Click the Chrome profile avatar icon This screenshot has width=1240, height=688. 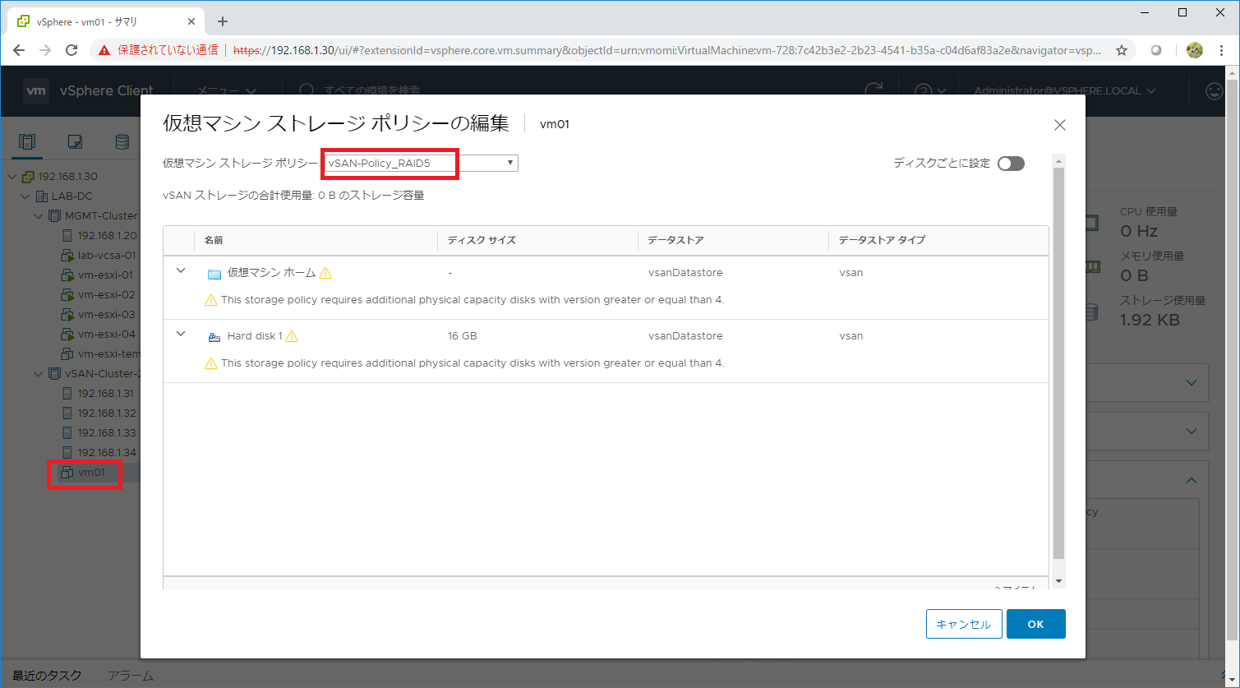1195,50
